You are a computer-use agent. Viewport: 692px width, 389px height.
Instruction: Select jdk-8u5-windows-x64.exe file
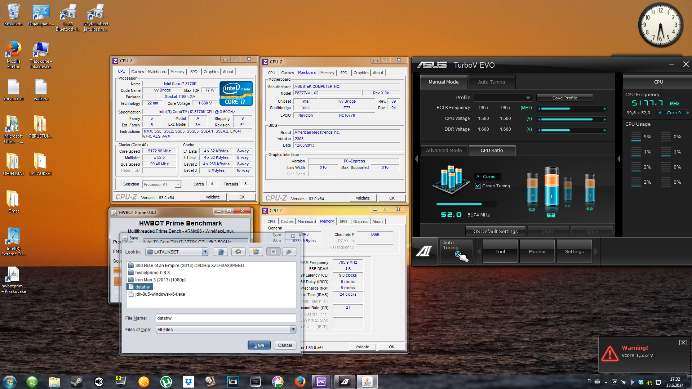click(x=157, y=294)
